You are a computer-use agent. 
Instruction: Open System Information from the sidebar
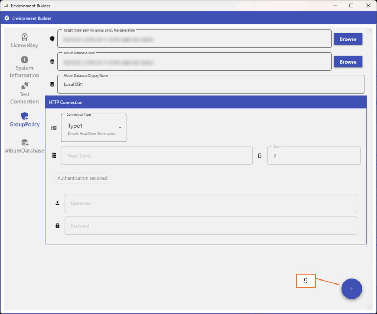coord(24,67)
